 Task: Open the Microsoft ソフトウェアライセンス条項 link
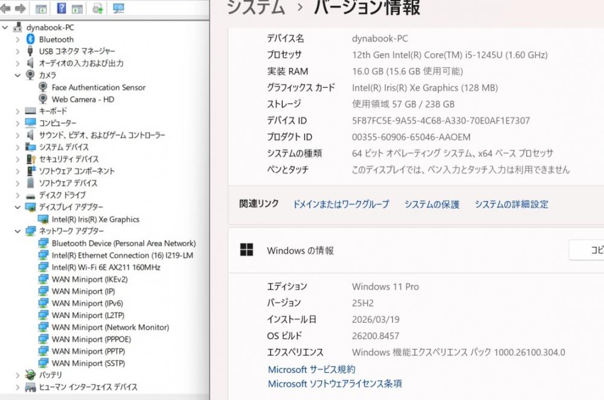335,384
